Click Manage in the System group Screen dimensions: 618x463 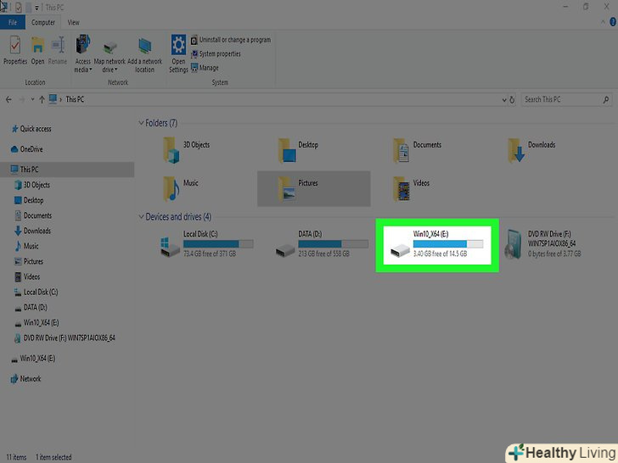[205, 68]
